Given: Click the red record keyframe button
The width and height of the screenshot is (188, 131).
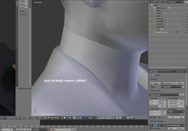Looking at the screenshot, I should coord(52,130).
